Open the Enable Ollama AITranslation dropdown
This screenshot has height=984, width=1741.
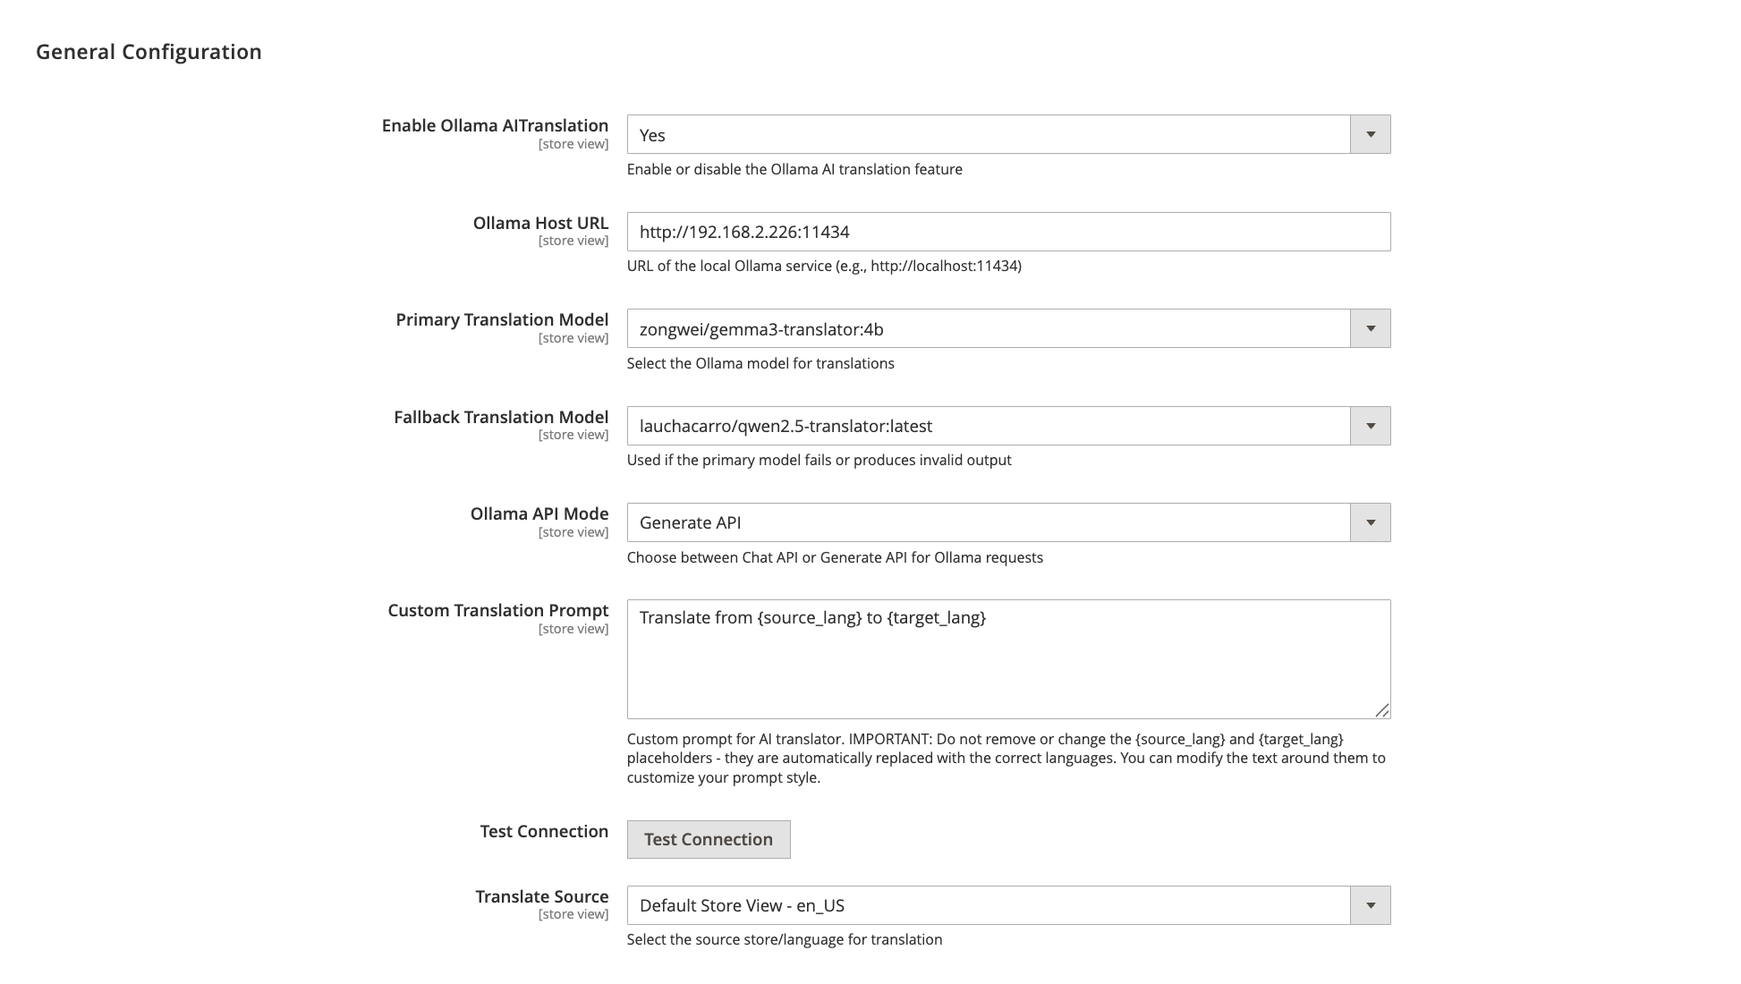point(1007,134)
